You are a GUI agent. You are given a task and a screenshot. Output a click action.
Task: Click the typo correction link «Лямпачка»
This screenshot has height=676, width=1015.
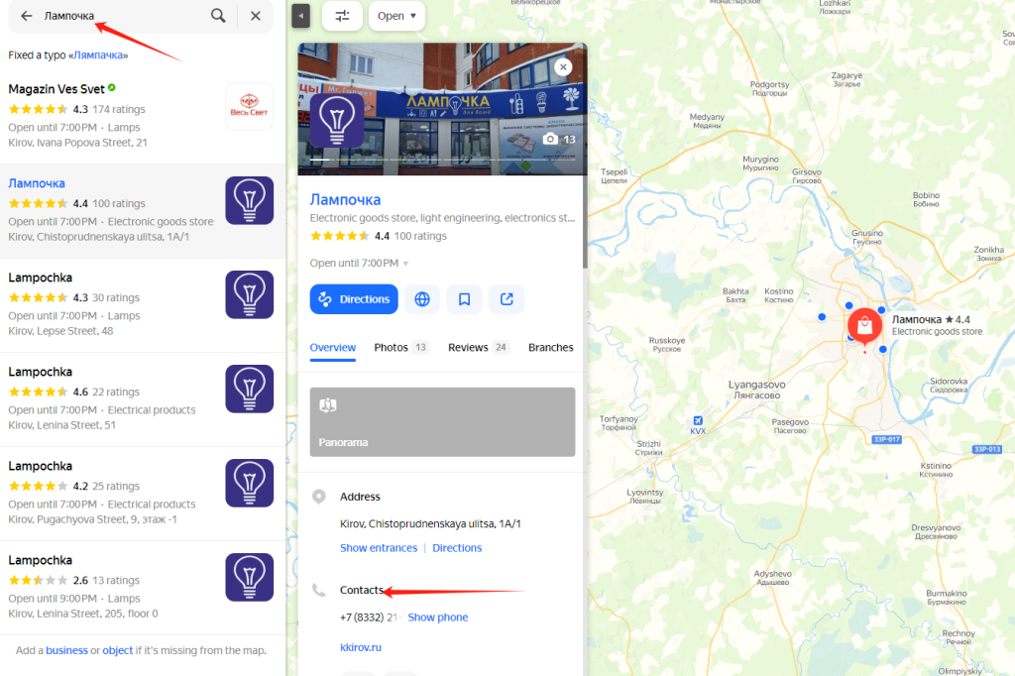coord(98,56)
